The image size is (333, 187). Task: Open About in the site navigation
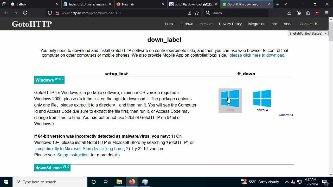coord(289,24)
